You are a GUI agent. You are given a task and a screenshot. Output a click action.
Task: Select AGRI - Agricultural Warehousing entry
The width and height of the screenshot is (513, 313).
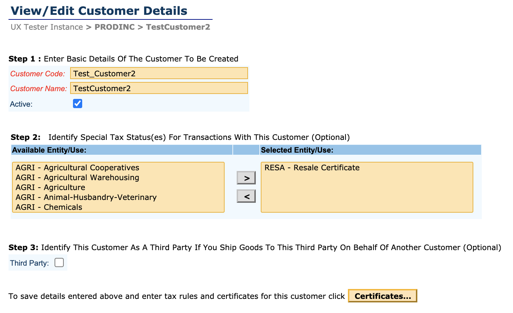78,177
